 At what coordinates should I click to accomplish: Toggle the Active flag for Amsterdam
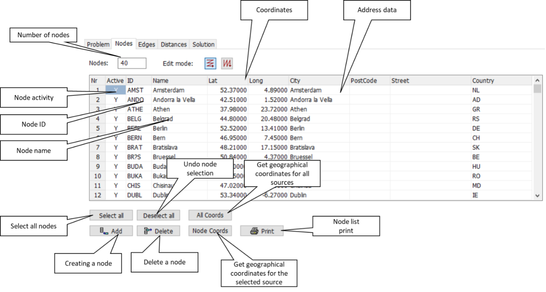click(x=116, y=90)
